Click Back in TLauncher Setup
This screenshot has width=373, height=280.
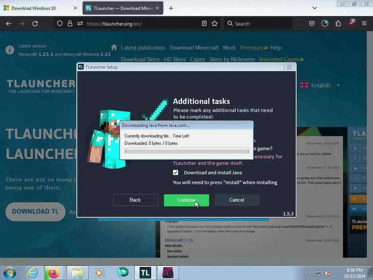pos(136,200)
